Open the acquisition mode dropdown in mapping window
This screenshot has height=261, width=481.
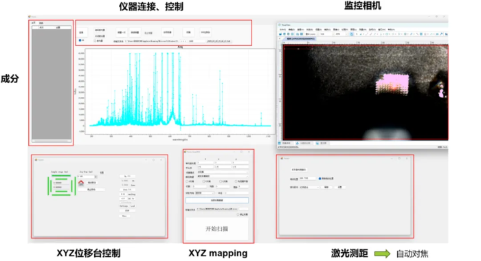[x=223, y=172]
